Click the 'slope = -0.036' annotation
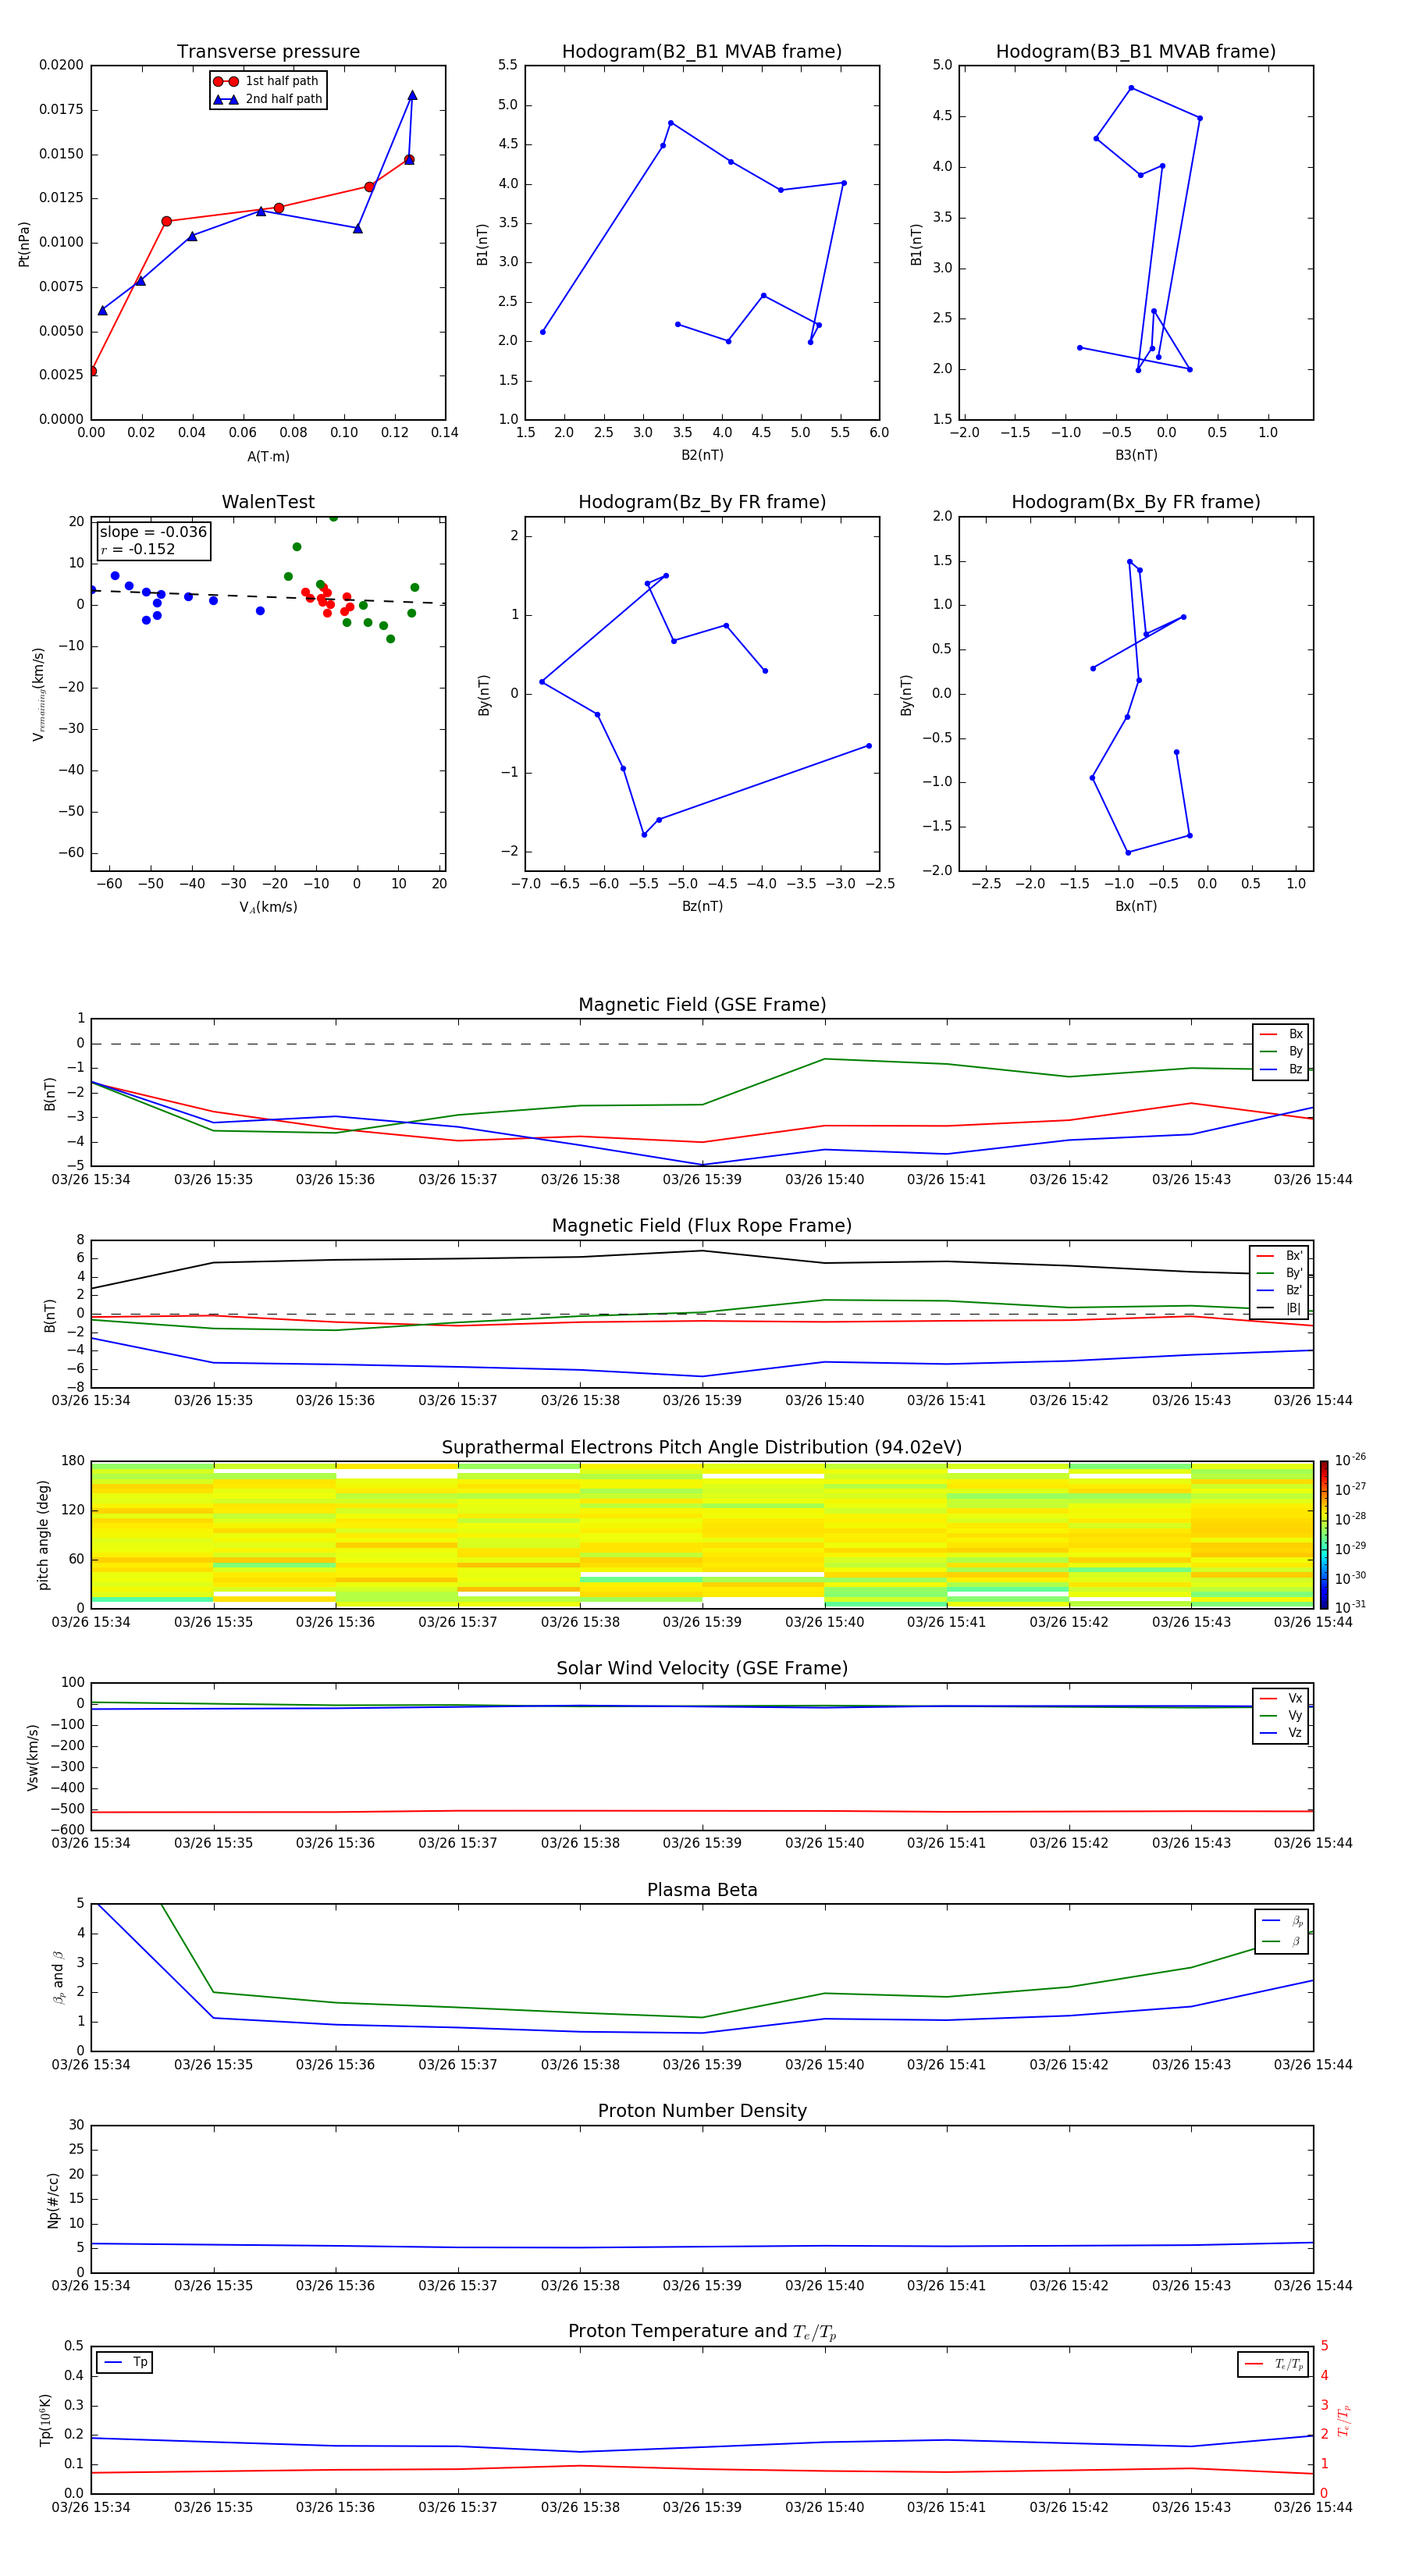The width and height of the screenshot is (1405, 2576). pyautogui.click(x=153, y=532)
